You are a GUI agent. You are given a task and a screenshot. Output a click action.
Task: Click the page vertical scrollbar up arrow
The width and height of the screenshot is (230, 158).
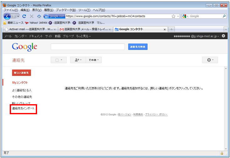(x=226, y=69)
